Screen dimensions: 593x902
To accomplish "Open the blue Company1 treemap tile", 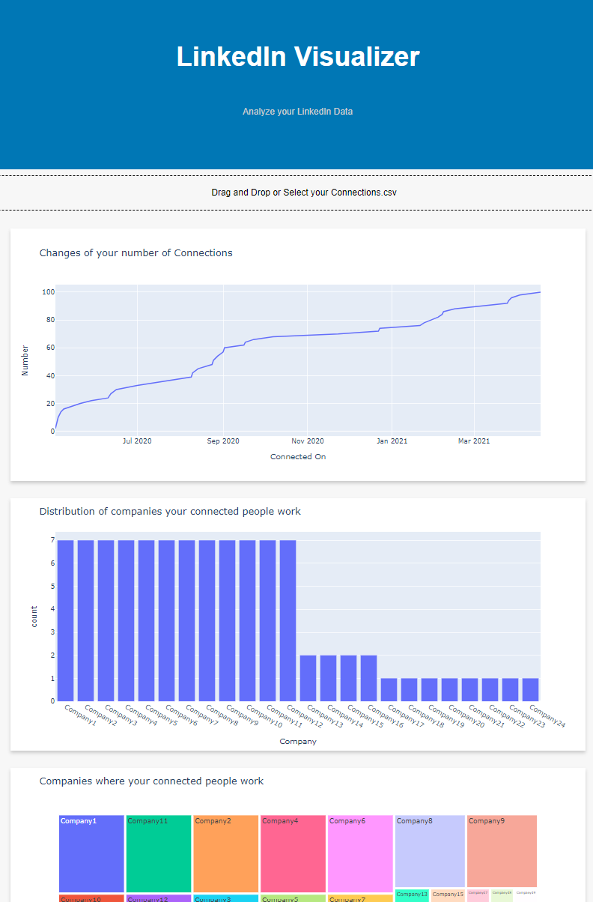I will (91, 854).
